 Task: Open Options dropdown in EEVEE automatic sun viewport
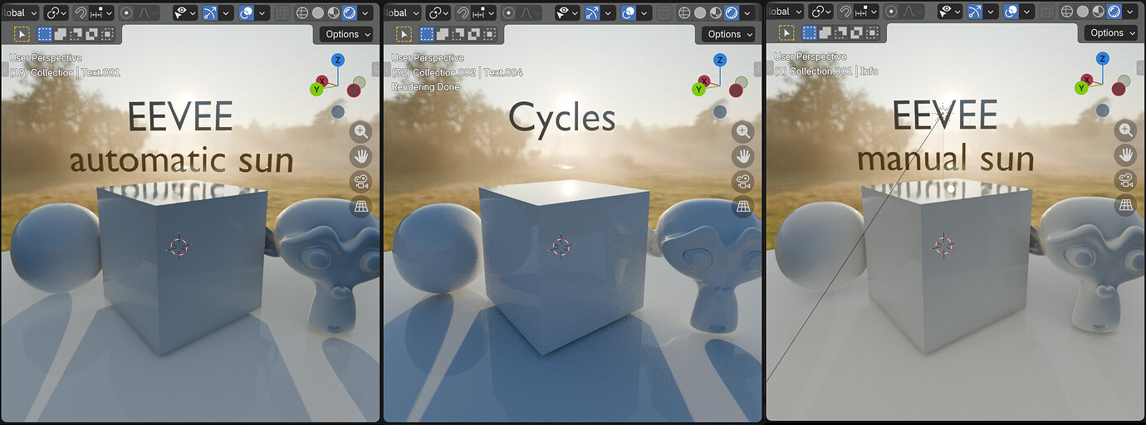click(x=347, y=34)
